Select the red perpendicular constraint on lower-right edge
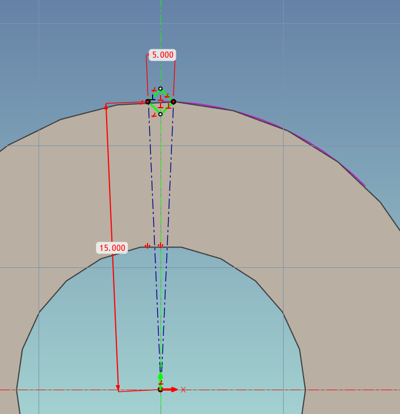This screenshot has width=400, height=414. pyautogui.click(x=169, y=106)
